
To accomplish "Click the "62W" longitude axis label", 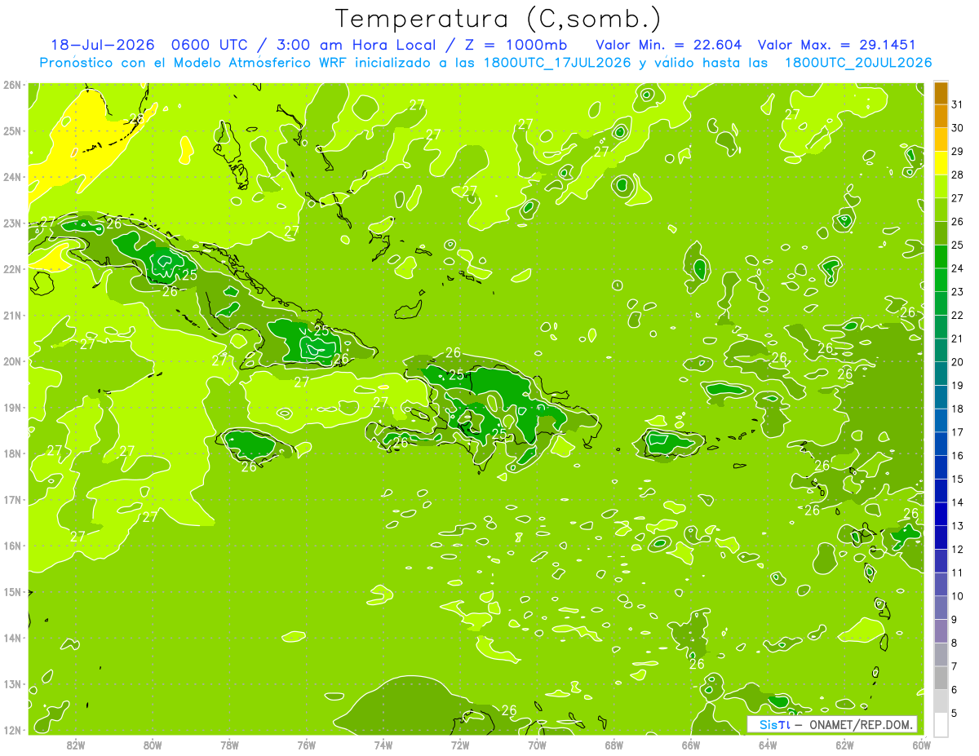I will [x=844, y=745].
